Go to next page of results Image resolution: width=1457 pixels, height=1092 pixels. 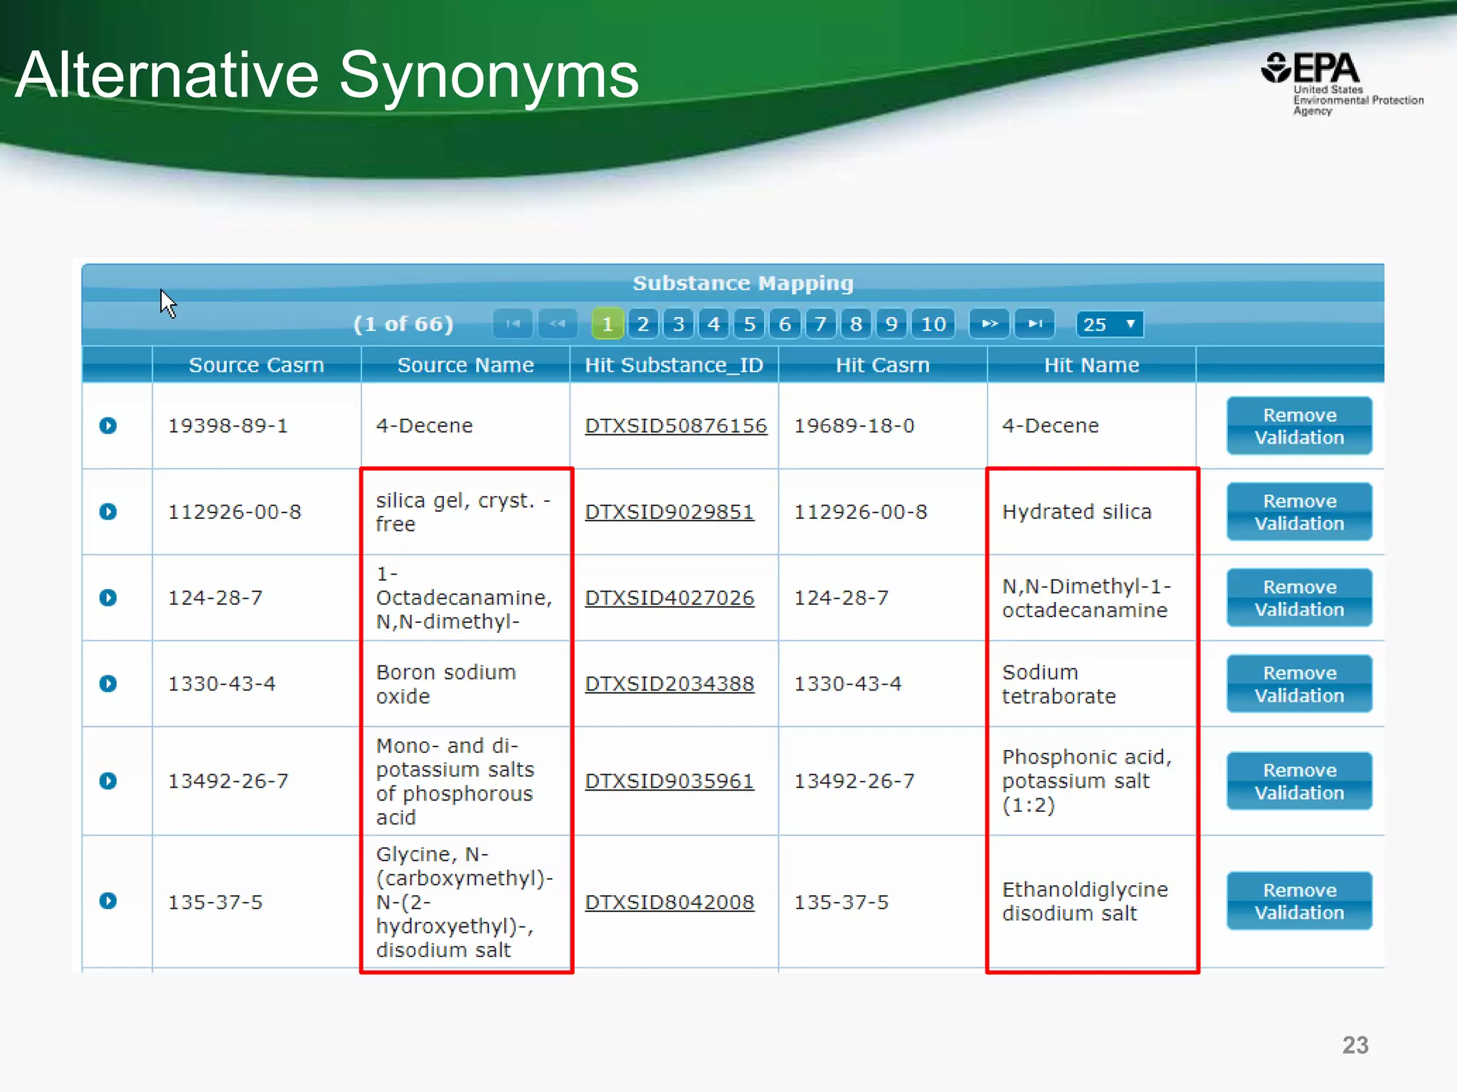(990, 324)
